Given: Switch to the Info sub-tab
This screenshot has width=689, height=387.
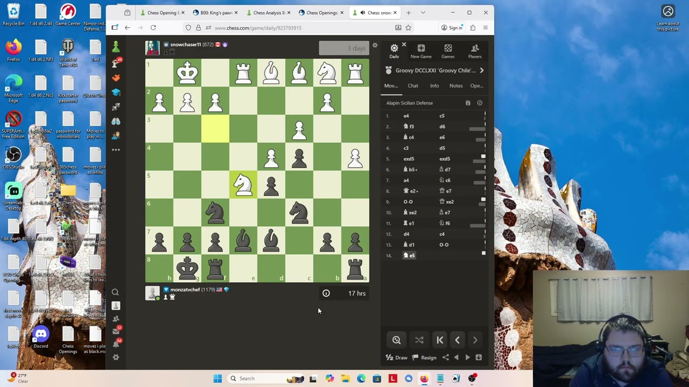Looking at the screenshot, I should click(x=434, y=85).
